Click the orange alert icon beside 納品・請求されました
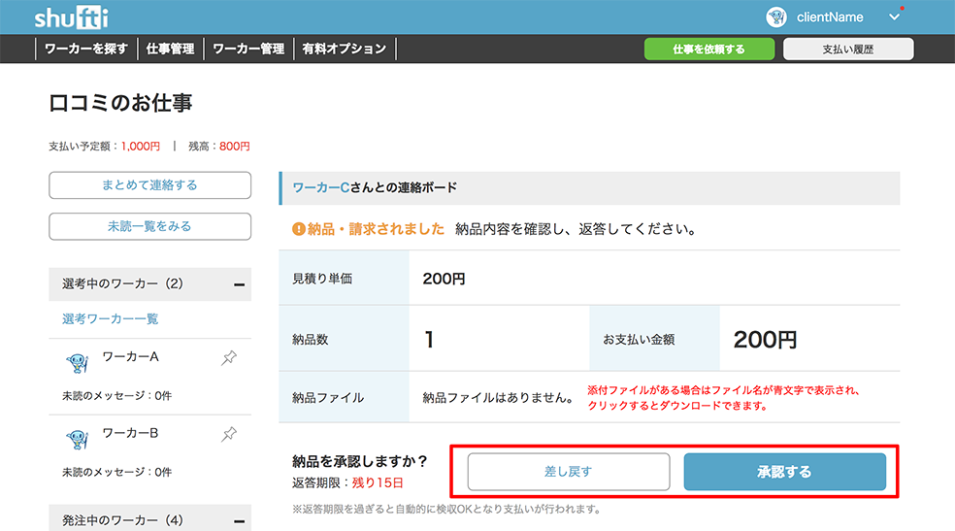 pos(299,229)
